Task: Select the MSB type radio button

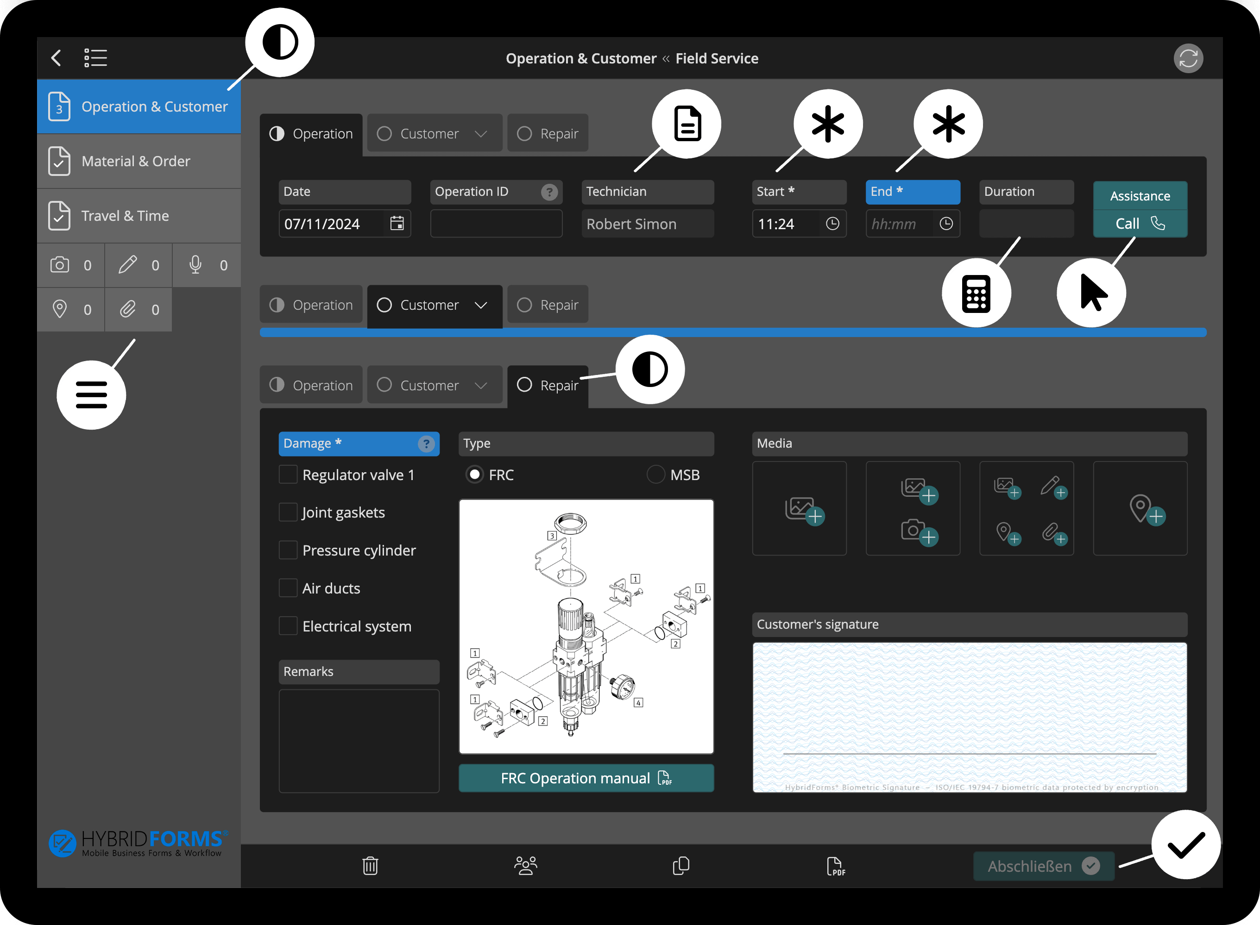Action: coord(655,474)
